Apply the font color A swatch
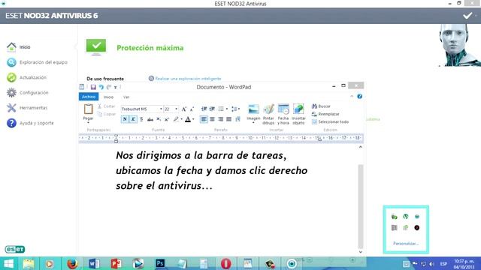Screen dimensions: 481x270 pyautogui.click(x=188, y=119)
